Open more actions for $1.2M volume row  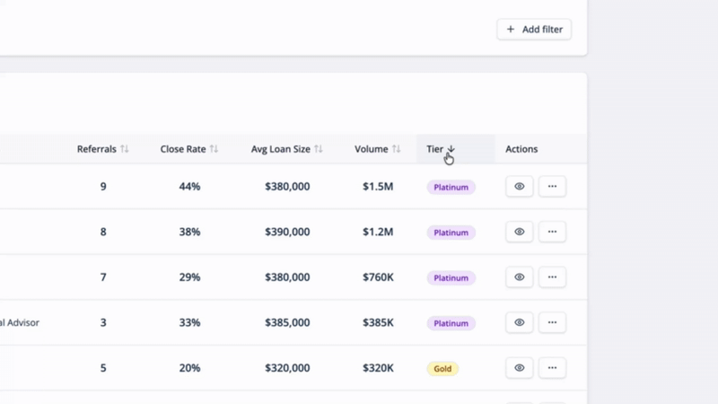[552, 232]
